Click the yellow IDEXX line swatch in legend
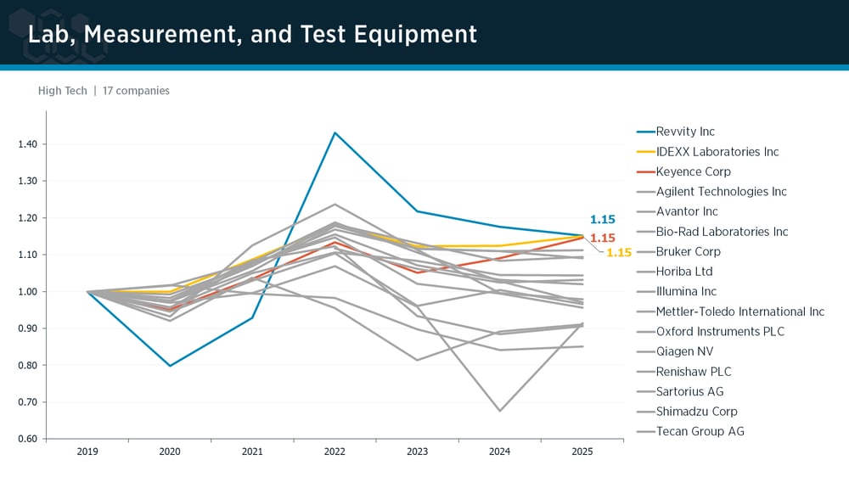The height and width of the screenshot is (477, 849). tap(645, 152)
